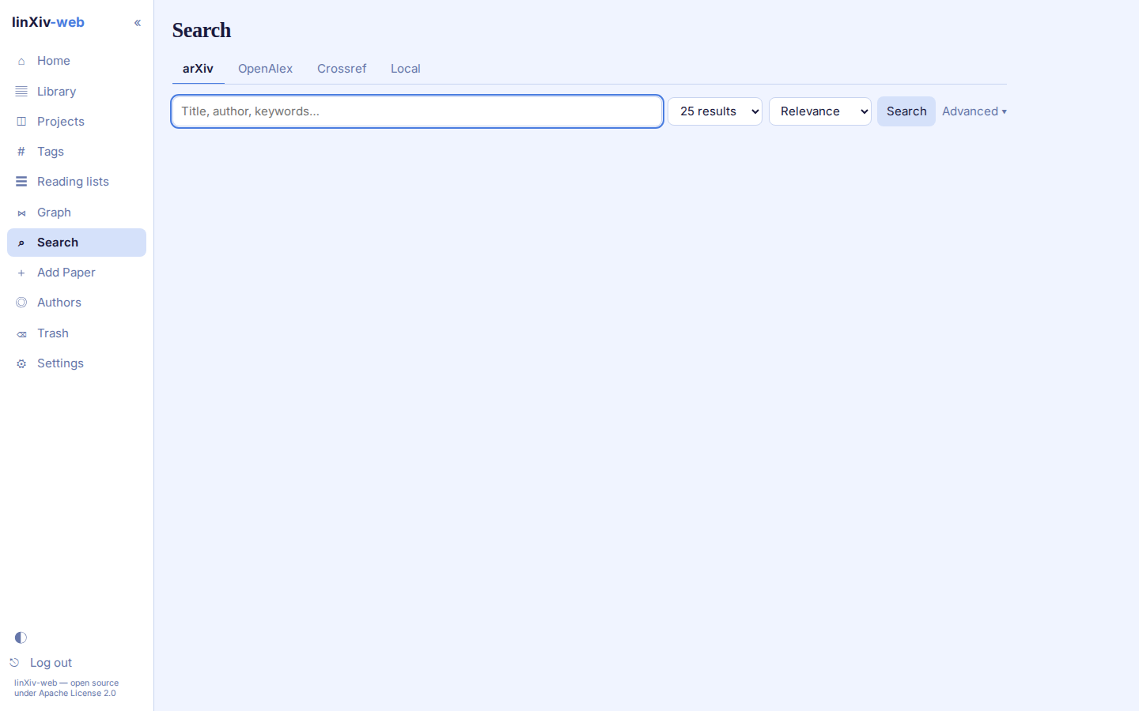Open the linXiv-web logo link

point(48,22)
